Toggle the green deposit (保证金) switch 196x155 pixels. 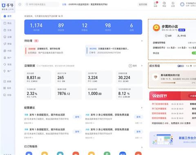194,53
